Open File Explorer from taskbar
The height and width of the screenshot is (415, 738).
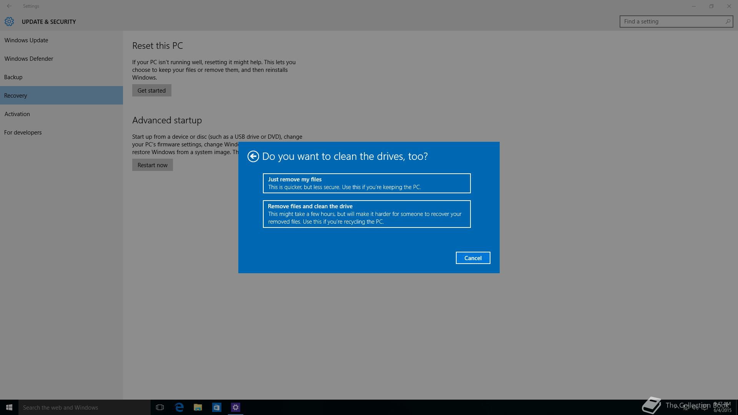tap(198, 407)
